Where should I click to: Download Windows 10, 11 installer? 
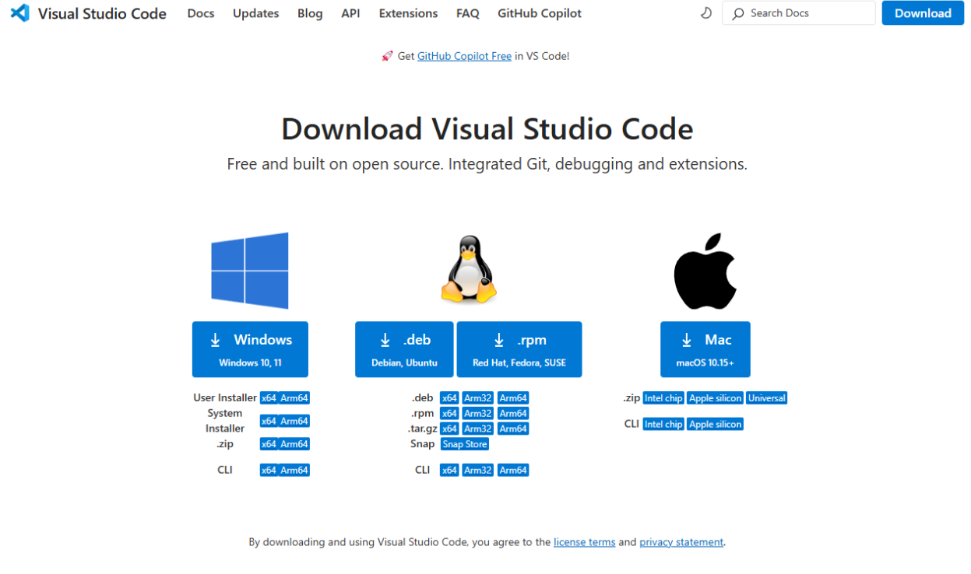250,349
